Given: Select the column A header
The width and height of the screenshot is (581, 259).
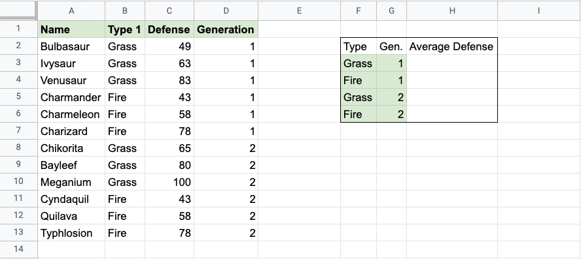Looking at the screenshot, I should point(71,10).
